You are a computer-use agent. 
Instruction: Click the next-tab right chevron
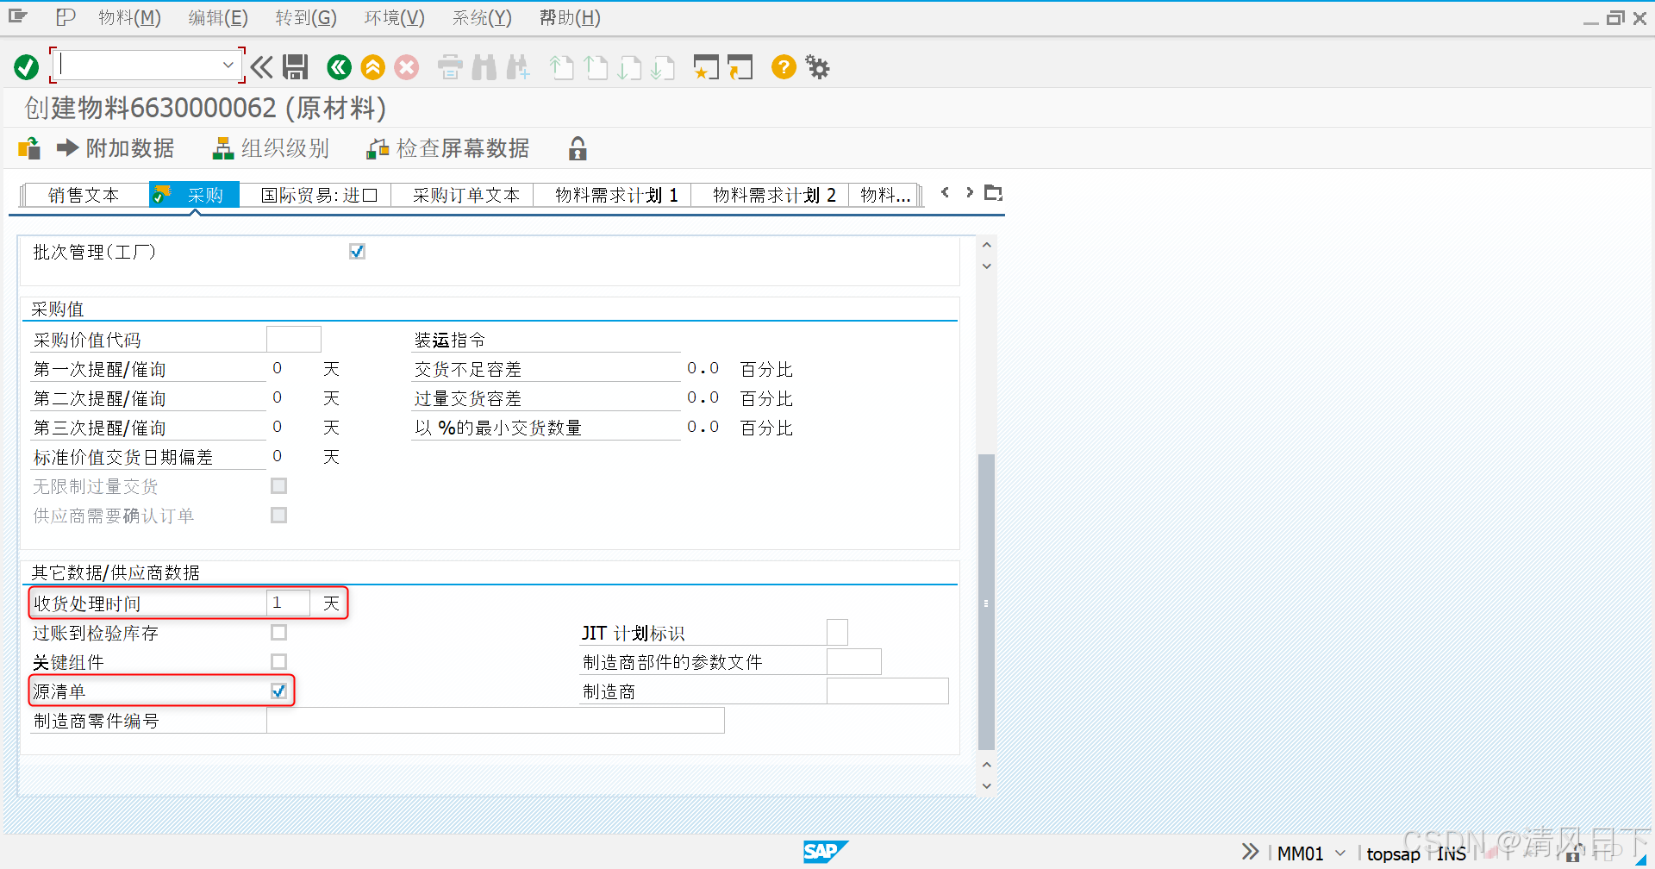pos(969,192)
